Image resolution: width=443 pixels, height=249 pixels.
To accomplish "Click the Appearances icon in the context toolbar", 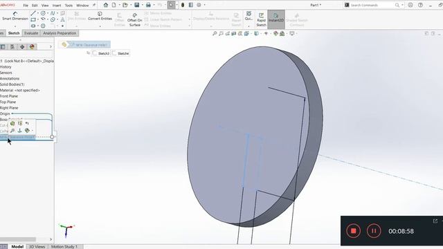I will click(27, 131).
